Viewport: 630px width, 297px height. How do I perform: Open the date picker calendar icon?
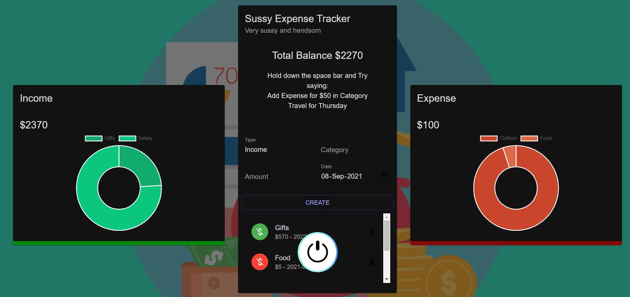385,176
